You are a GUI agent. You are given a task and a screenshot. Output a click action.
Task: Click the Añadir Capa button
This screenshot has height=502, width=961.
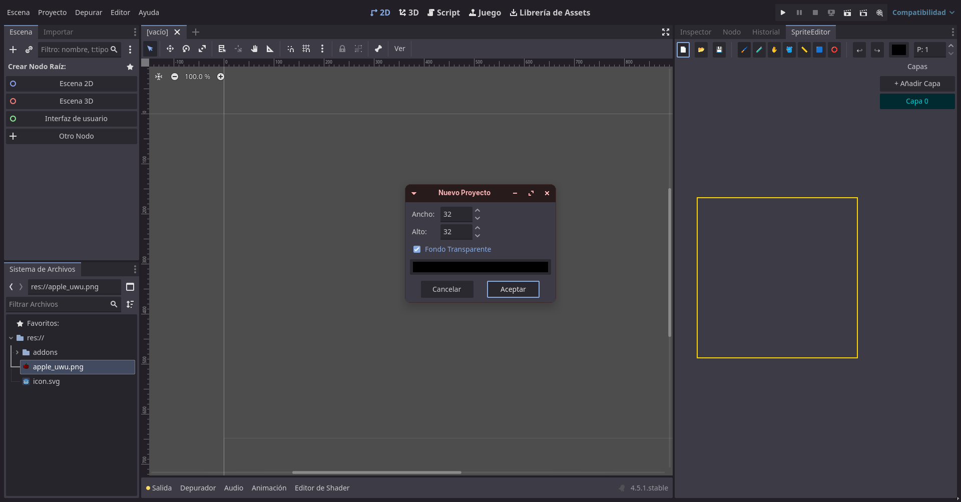[917, 84]
